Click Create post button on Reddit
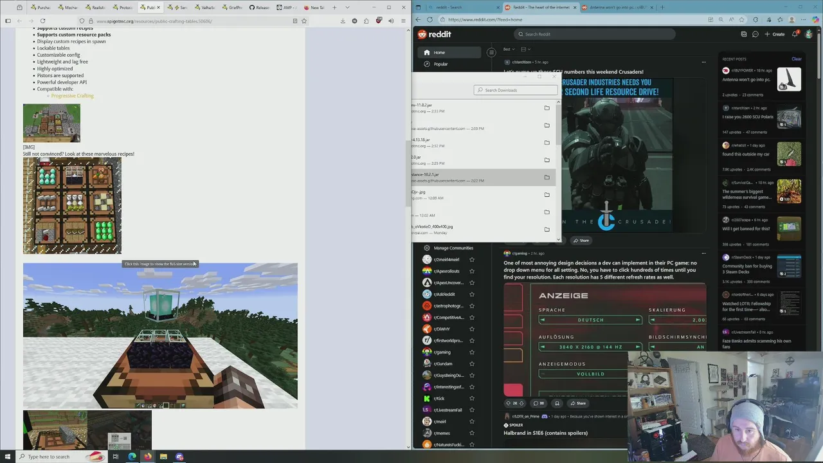This screenshot has height=463, width=823. pos(775,34)
